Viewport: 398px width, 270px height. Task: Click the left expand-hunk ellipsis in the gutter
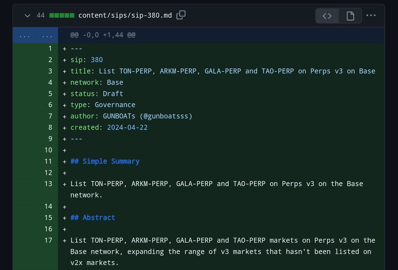[24, 35]
